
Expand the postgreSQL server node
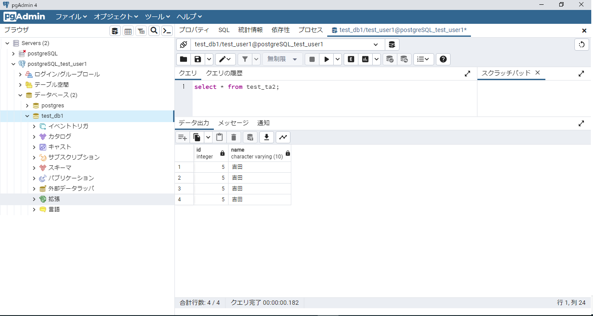(13, 54)
